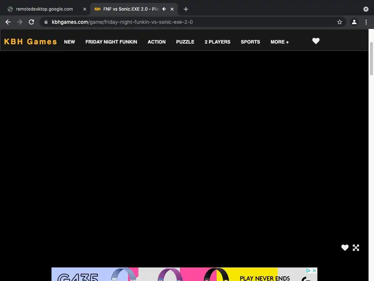Open ACTION games category
The width and height of the screenshot is (374, 281).
pyautogui.click(x=156, y=42)
